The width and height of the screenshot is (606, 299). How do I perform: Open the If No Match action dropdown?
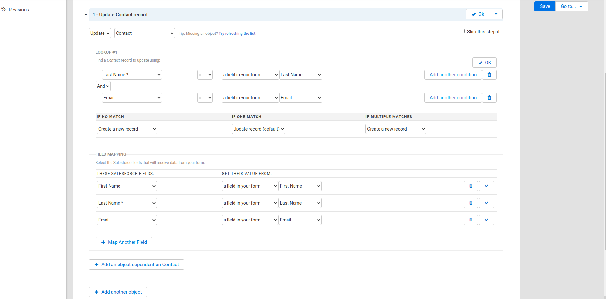point(127,129)
